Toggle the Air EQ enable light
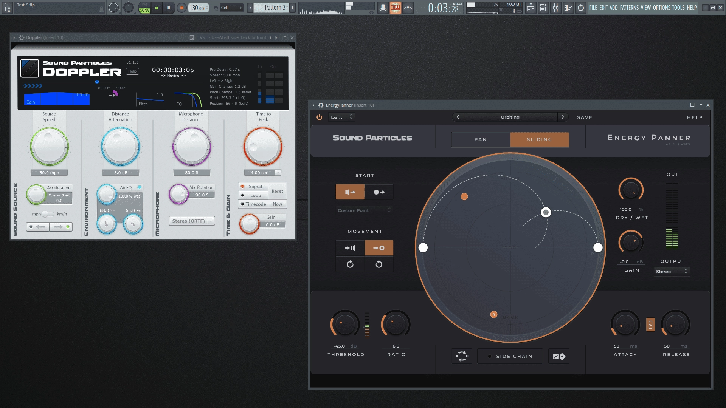This screenshot has width=726, height=408. coord(140,187)
